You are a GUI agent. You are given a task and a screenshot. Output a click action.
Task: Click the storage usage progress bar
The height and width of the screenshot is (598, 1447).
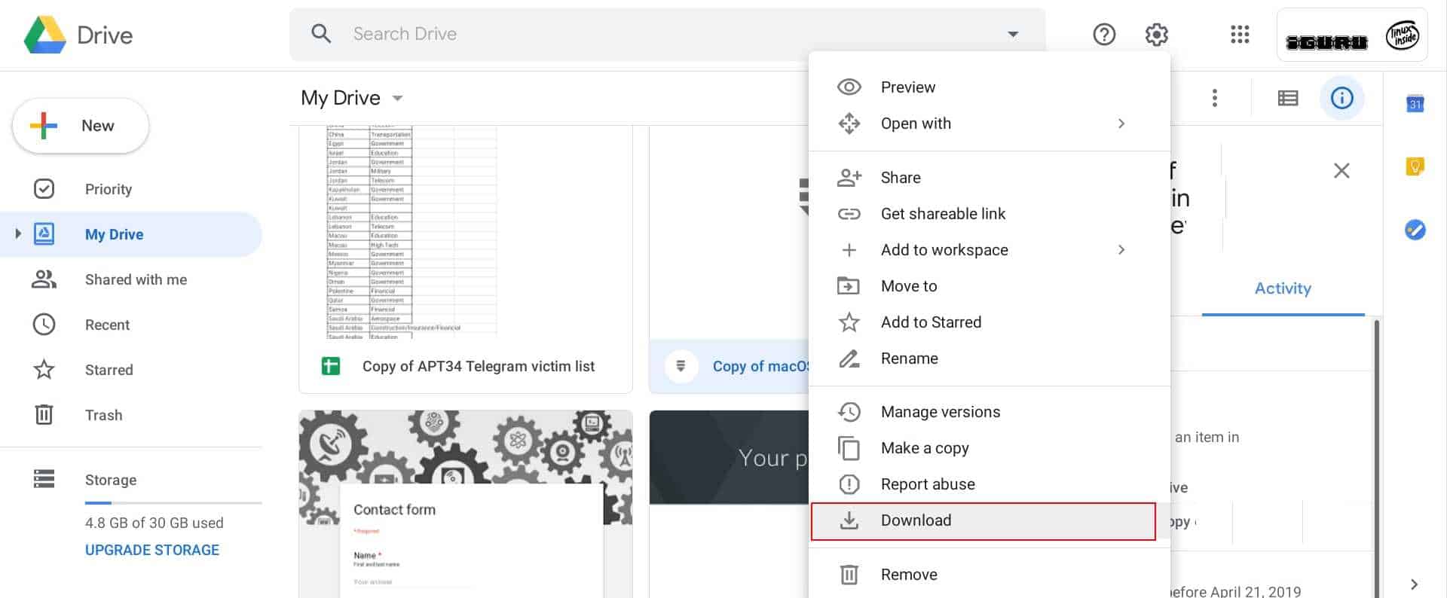tap(173, 502)
